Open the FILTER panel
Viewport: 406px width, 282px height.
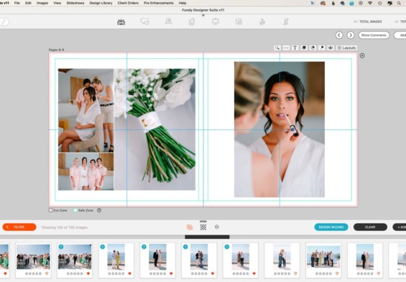coord(19,227)
